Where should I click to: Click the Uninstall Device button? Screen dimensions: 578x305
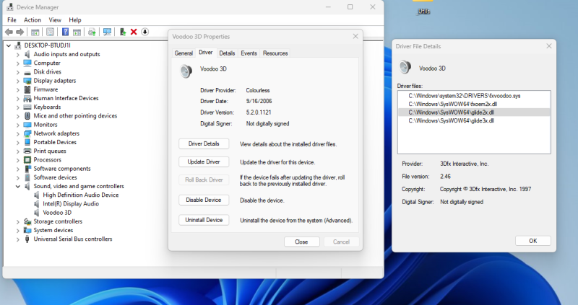click(x=204, y=220)
